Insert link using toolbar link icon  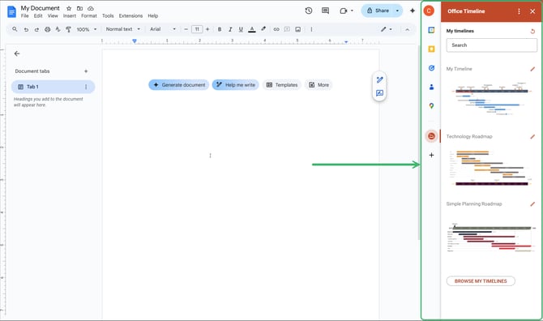(276, 29)
